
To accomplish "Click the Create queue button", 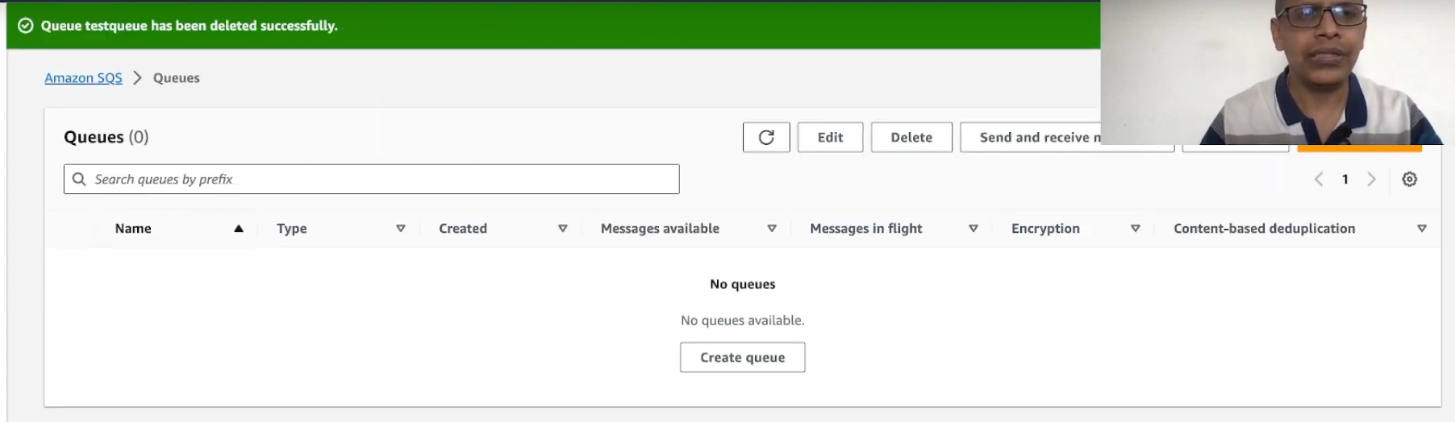I will pos(742,358).
